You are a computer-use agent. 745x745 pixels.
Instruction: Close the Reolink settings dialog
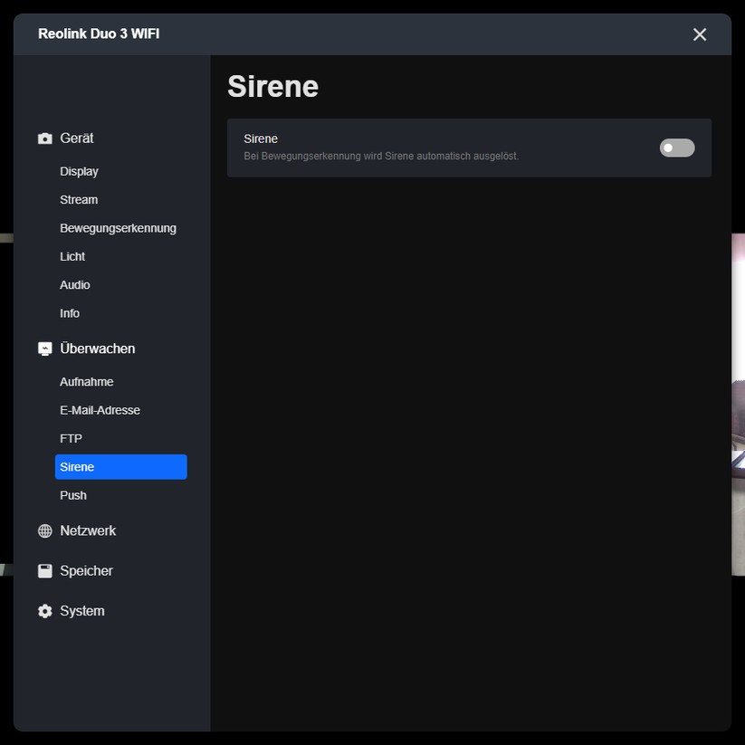click(x=699, y=34)
